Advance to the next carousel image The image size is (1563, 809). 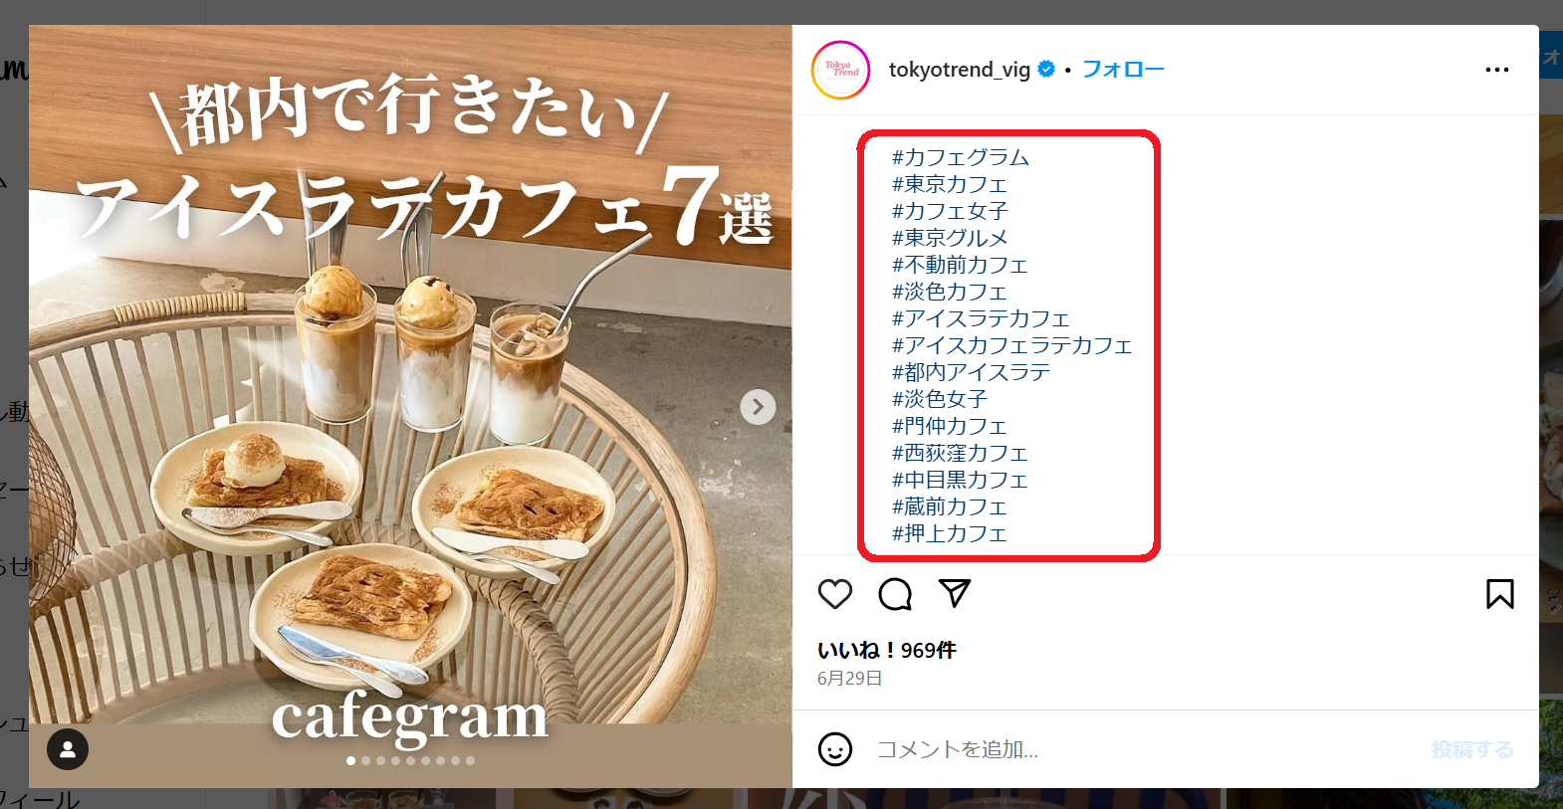tap(758, 406)
